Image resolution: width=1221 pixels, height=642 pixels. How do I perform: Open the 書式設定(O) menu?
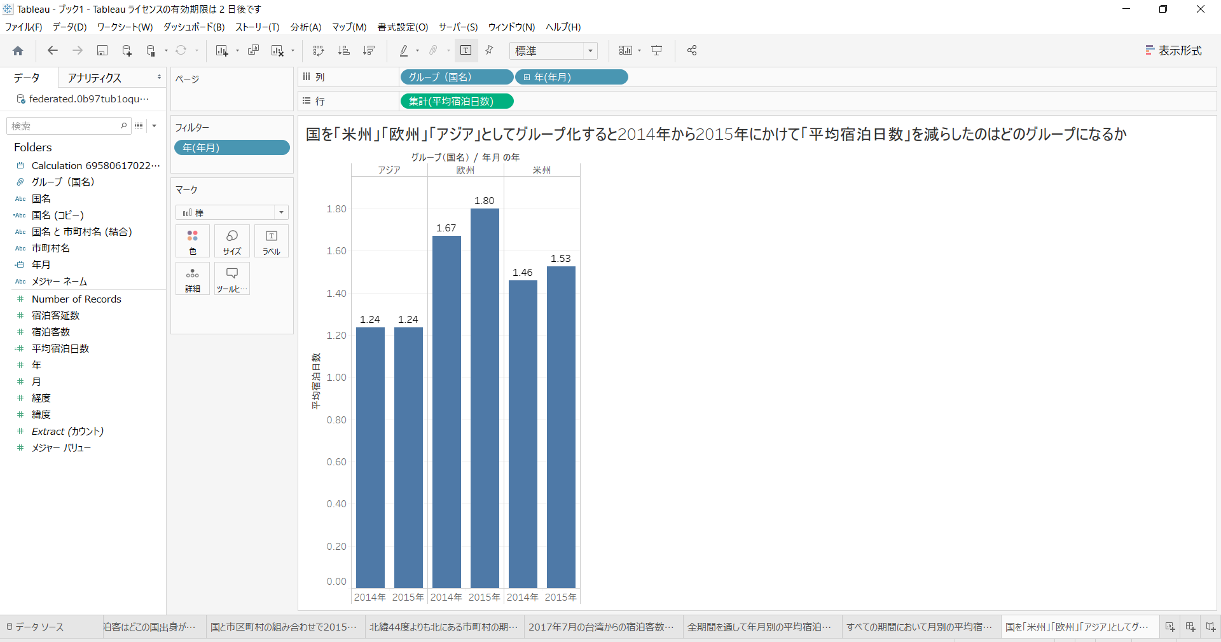[x=403, y=27]
